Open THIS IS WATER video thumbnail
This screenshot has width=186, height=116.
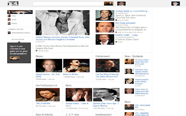click(48, 95)
